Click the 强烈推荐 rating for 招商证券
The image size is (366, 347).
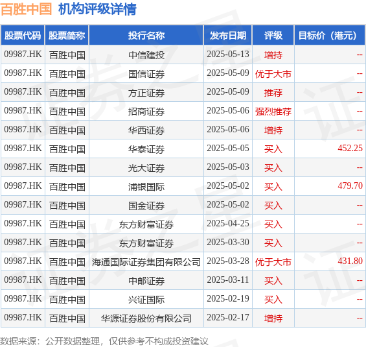273,112
